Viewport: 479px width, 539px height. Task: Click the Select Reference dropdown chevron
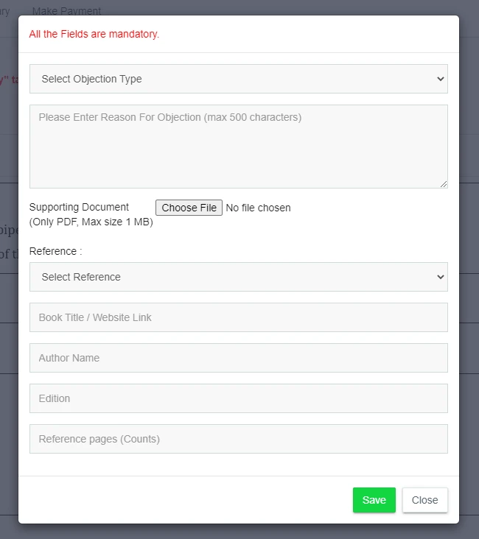pos(440,277)
